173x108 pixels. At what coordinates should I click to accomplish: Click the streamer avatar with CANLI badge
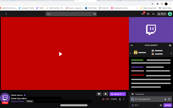[5, 98]
